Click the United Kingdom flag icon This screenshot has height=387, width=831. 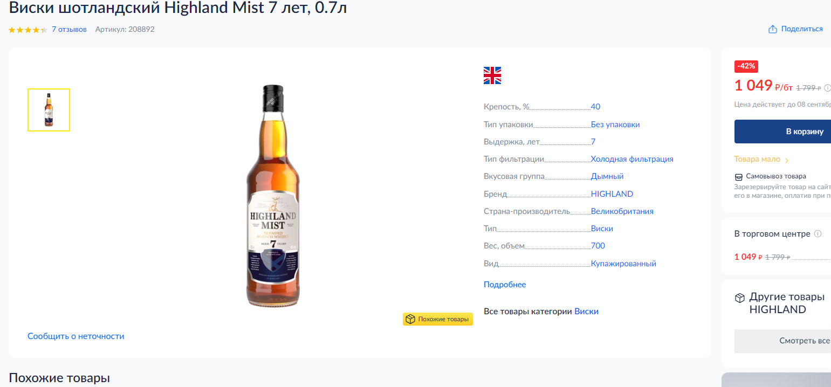(492, 75)
